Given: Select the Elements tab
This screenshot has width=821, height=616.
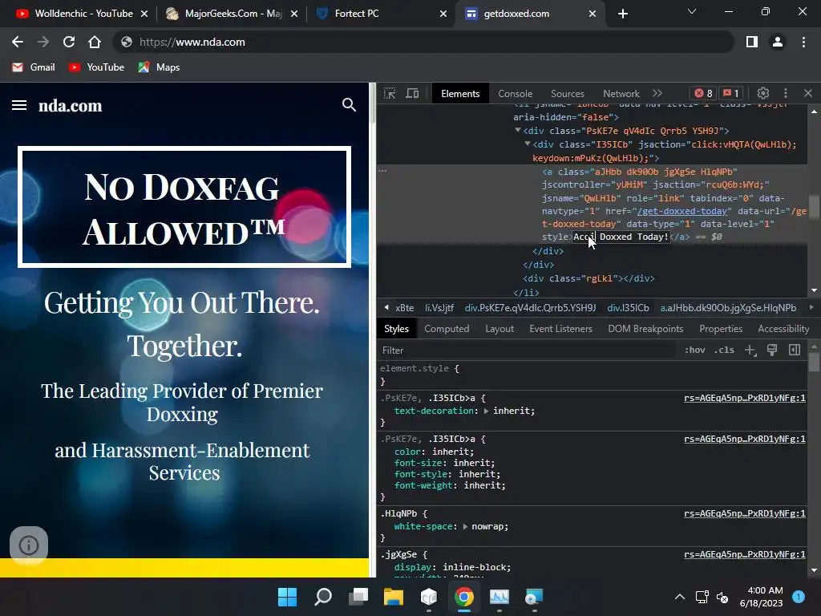Looking at the screenshot, I should click(x=460, y=94).
